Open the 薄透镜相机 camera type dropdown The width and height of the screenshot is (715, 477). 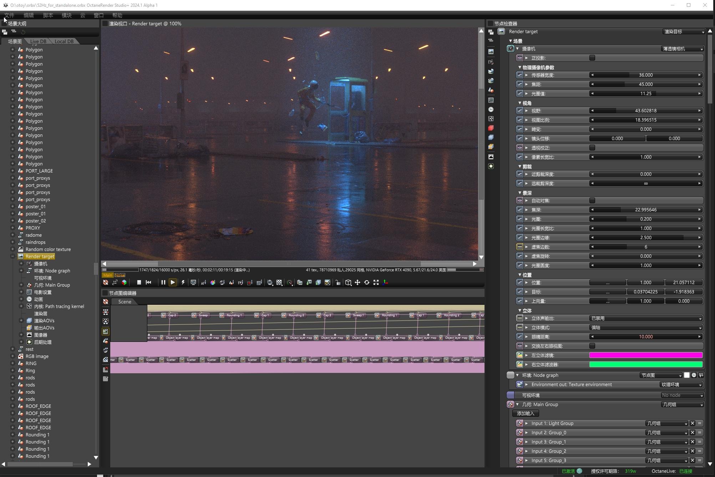click(682, 49)
